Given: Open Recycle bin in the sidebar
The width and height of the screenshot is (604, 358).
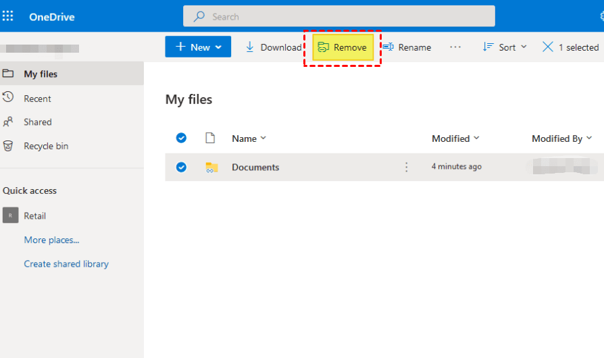Looking at the screenshot, I should 45,146.
